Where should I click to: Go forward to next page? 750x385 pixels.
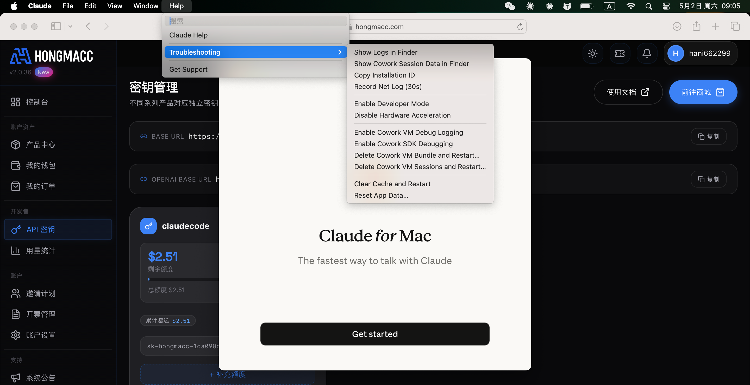click(106, 27)
